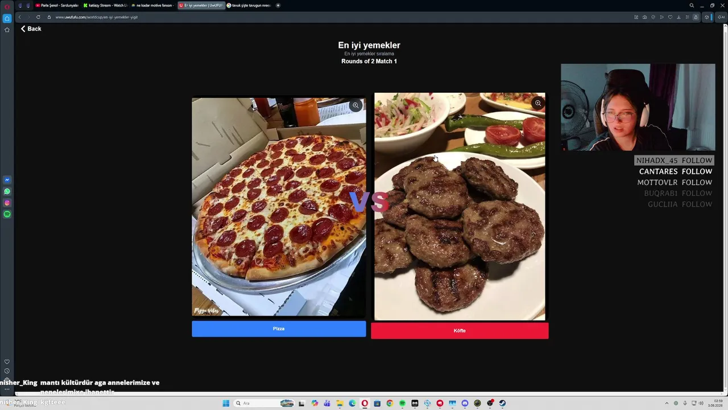The height and width of the screenshot is (410, 728).
Task: Select the grilled köfte photo
Action: point(460,206)
